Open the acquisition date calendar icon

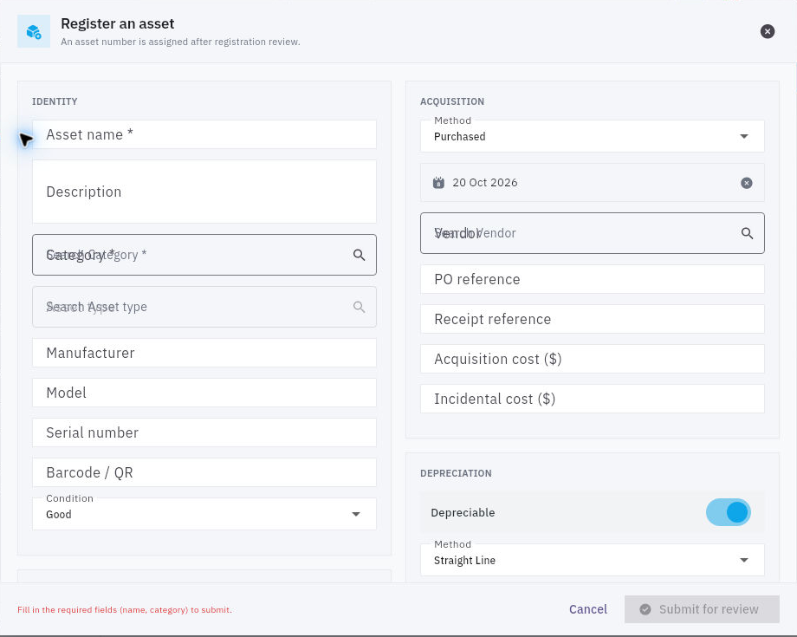coord(438,183)
